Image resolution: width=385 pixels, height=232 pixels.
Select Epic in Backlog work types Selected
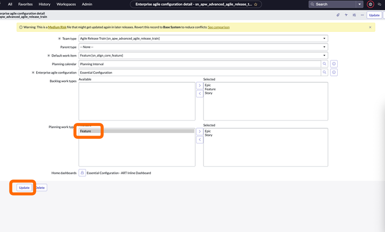(x=208, y=85)
